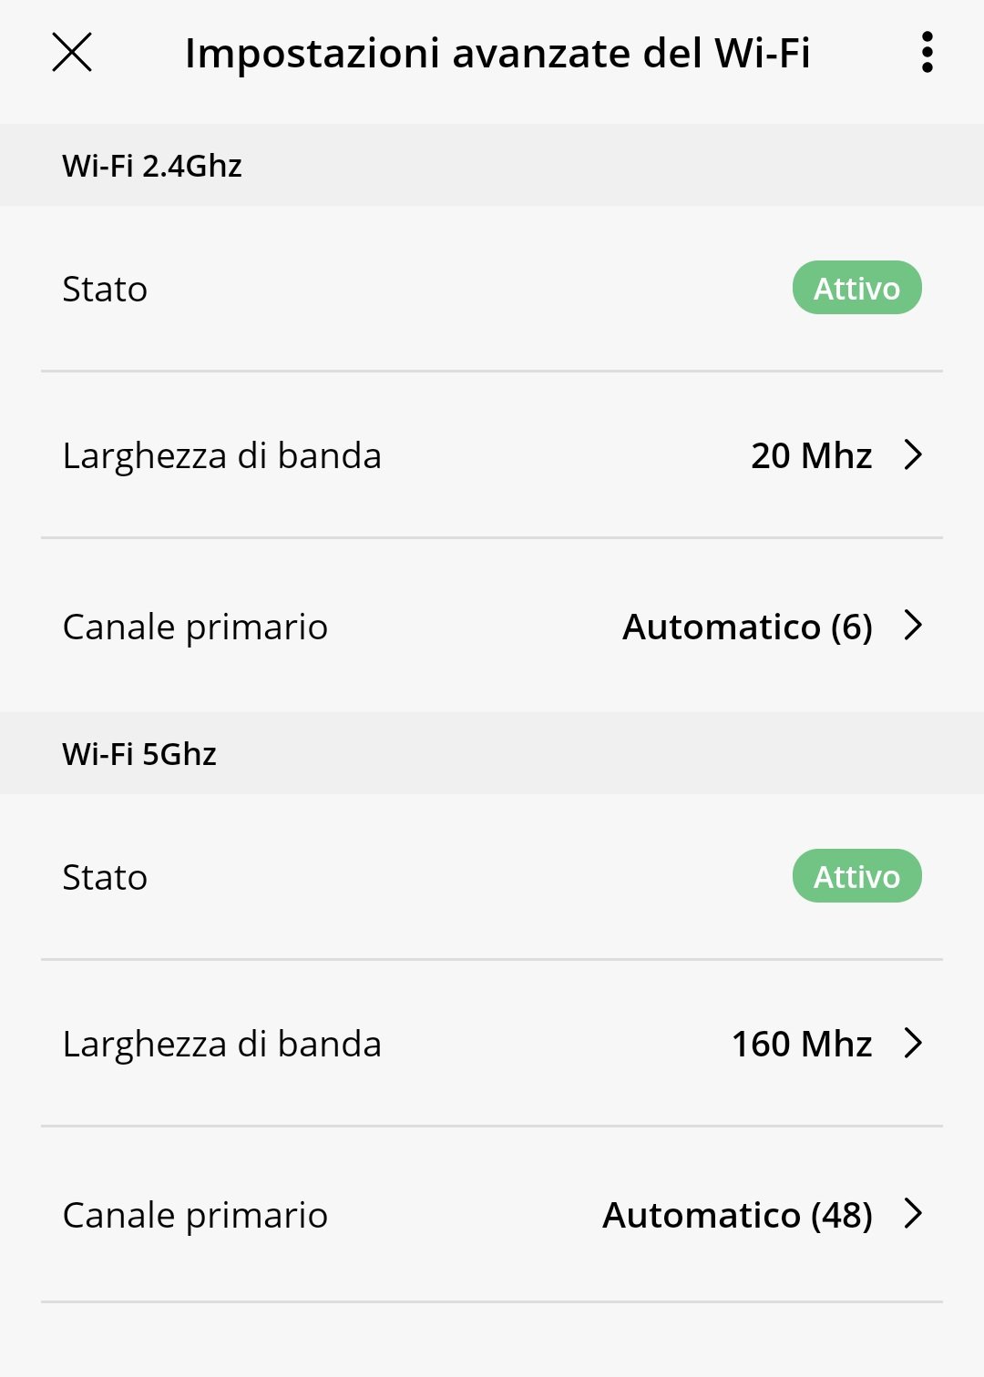
Task: Tap Larghezza di banda label under 5Ghz
Action: point(221,1044)
